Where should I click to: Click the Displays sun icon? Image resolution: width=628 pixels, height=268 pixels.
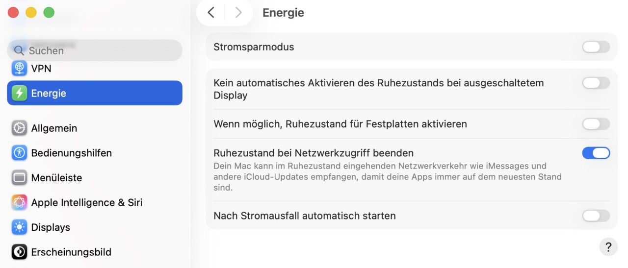(19, 227)
